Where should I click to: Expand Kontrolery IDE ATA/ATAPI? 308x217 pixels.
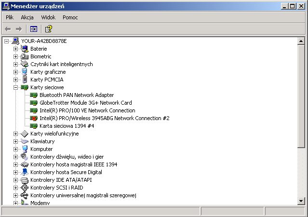pos(15,180)
